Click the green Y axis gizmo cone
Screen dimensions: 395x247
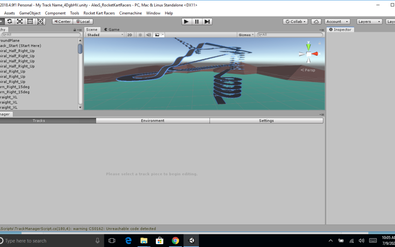coord(309,47)
